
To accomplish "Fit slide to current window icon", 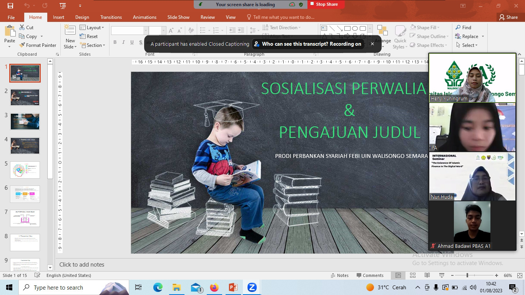I will (x=519, y=275).
